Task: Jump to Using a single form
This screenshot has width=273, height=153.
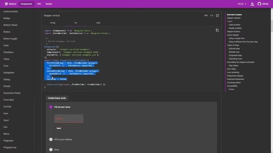Action: (x=236, y=38)
